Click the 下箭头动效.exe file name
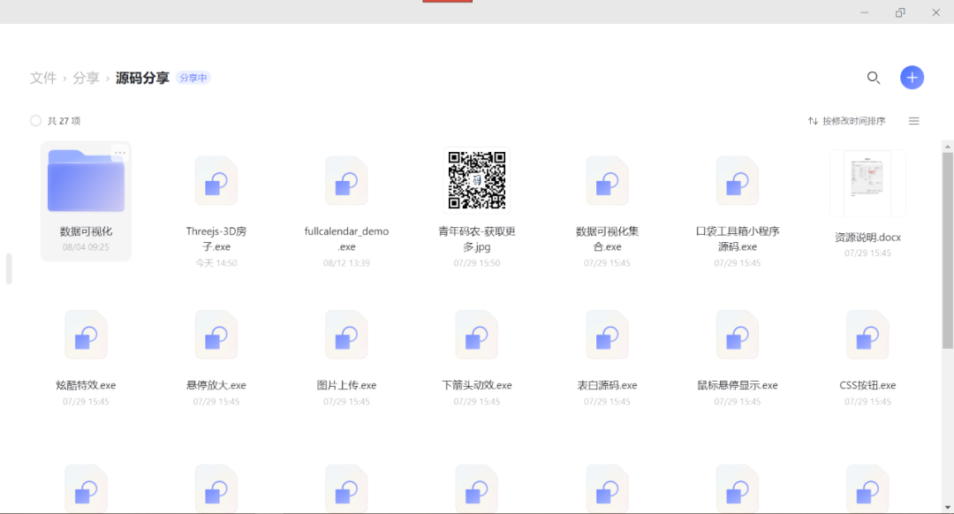Image resolution: width=954 pixels, height=514 pixels. [476, 385]
